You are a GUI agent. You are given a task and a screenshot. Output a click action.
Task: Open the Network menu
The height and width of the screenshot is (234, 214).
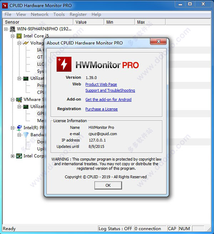pos(40,15)
